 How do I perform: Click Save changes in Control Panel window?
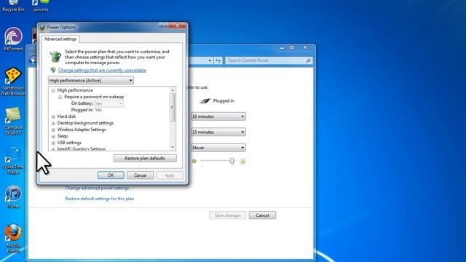[x=228, y=215]
